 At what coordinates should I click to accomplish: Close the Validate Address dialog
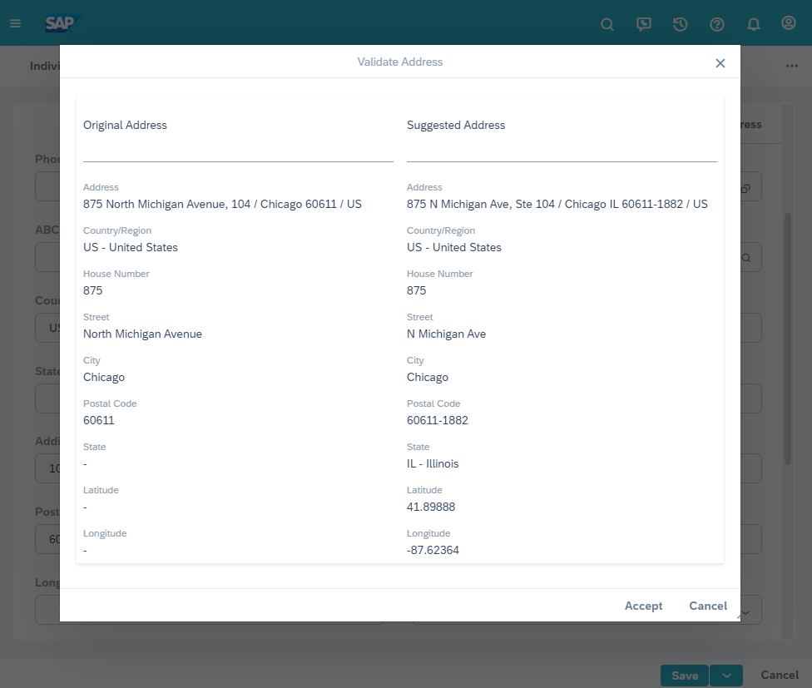pyautogui.click(x=720, y=63)
